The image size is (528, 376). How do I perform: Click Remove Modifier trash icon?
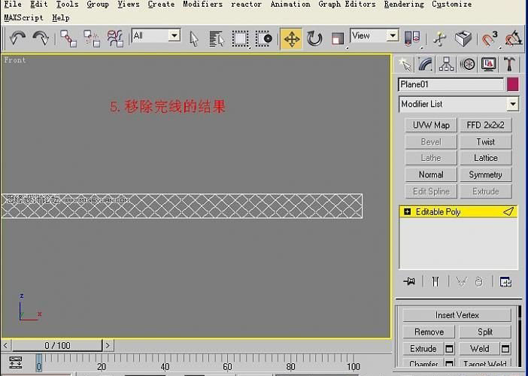(479, 281)
